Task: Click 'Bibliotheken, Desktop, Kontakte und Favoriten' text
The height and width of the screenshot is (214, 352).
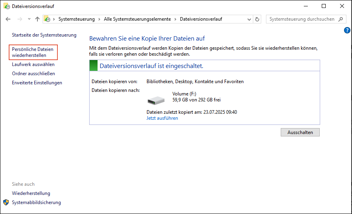Action: coord(195,82)
